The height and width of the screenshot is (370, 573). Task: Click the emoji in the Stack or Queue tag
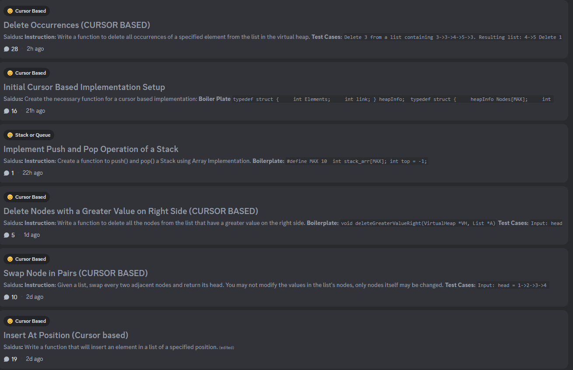point(10,135)
